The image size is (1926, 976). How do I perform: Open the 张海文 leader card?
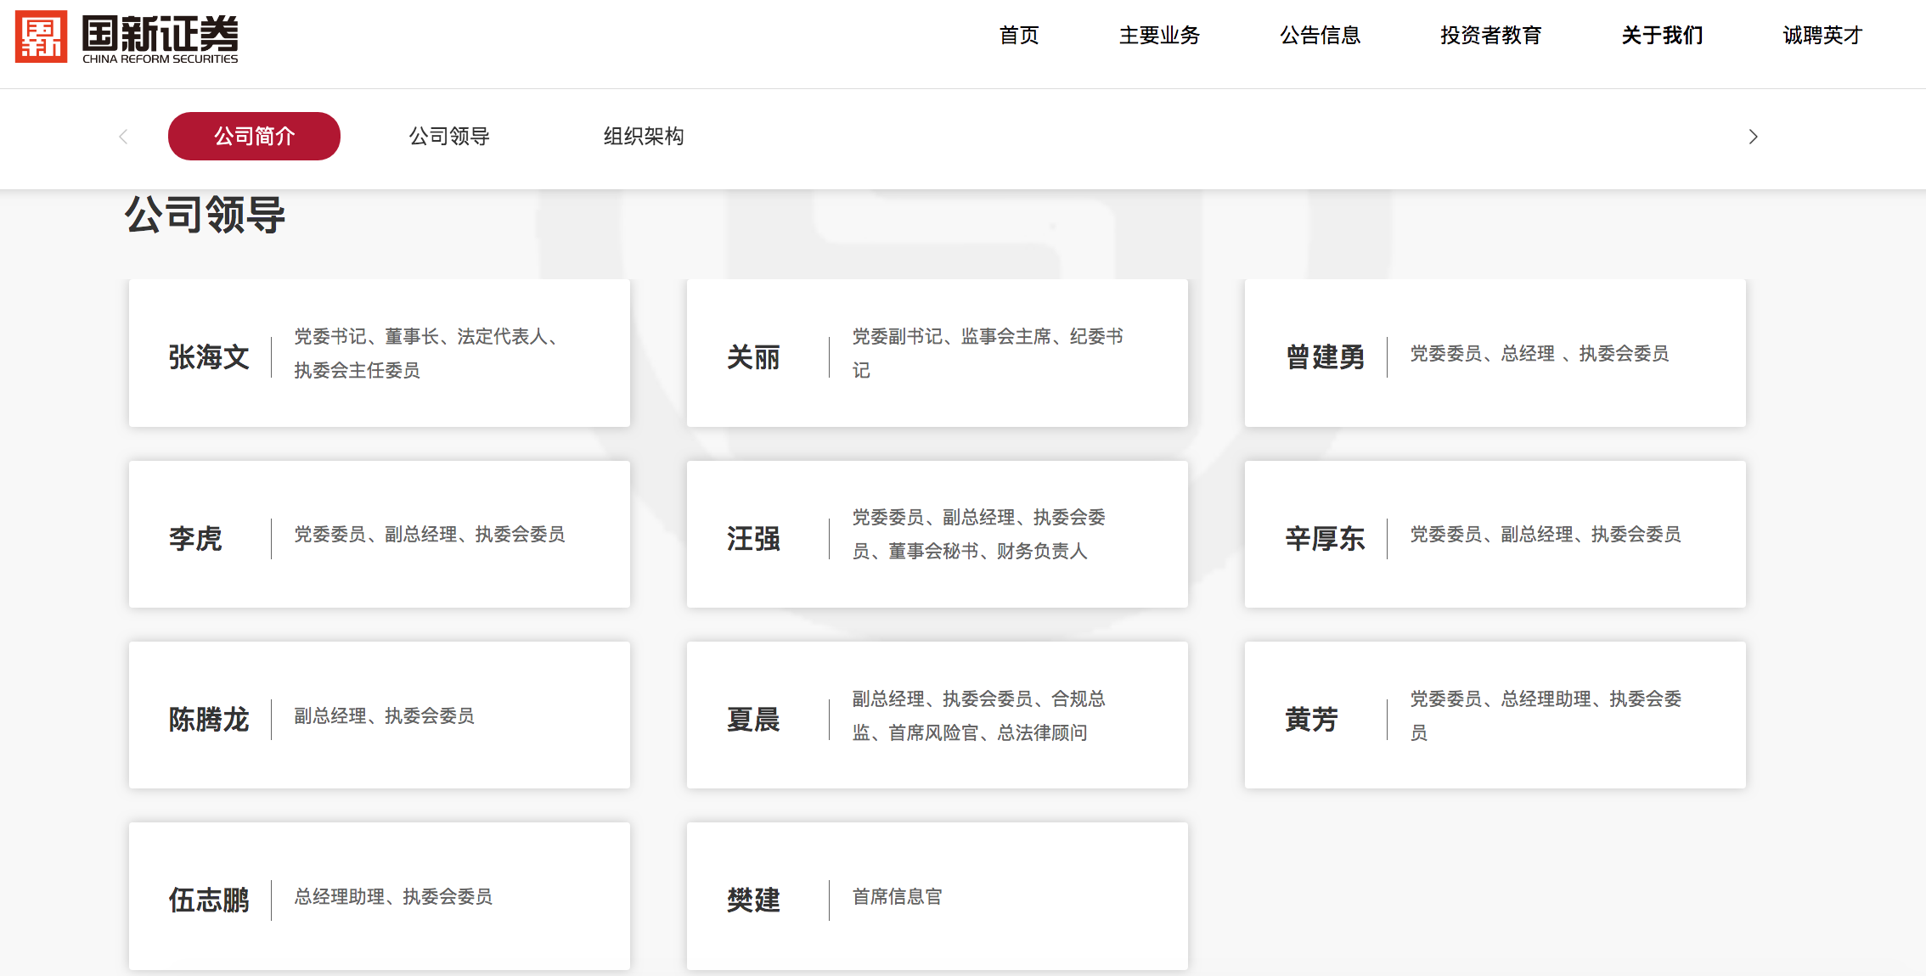379,353
